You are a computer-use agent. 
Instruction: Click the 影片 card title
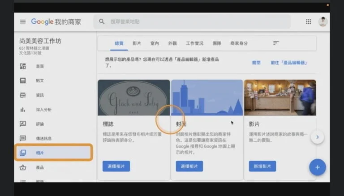tap(254, 124)
